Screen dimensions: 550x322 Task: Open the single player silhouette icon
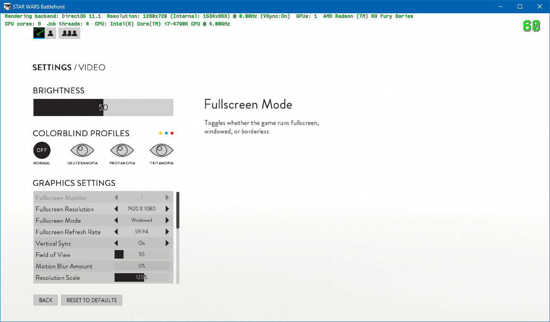(51, 33)
